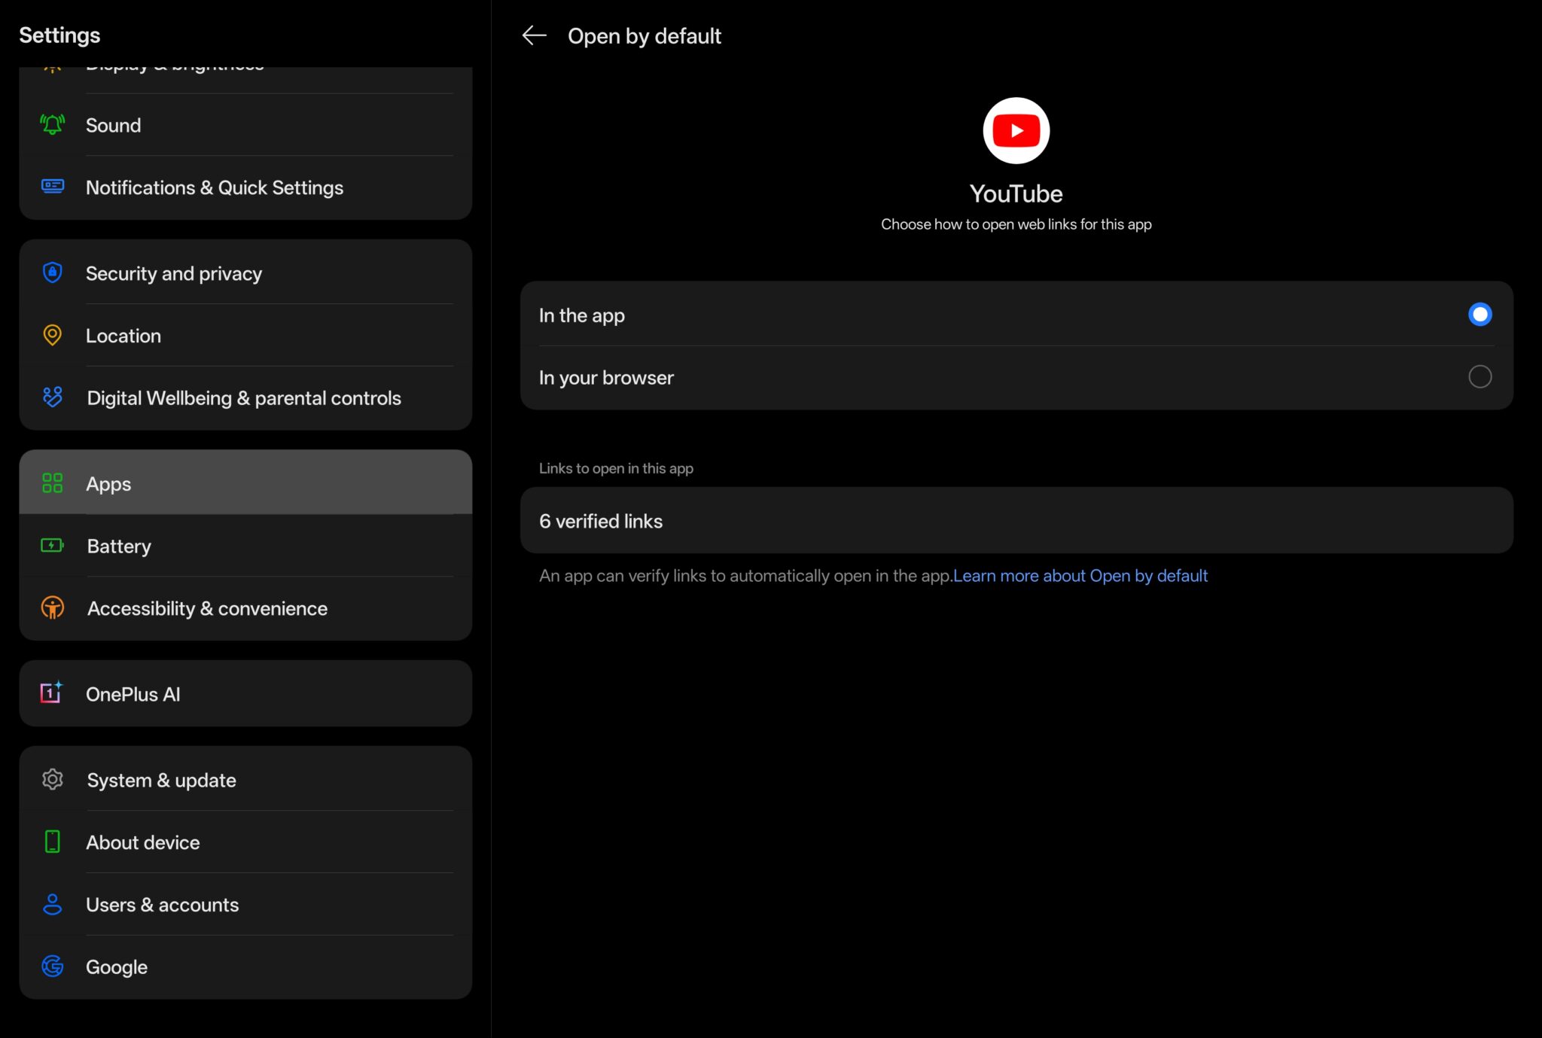
Task: Open Google settings
Action: pyautogui.click(x=245, y=967)
